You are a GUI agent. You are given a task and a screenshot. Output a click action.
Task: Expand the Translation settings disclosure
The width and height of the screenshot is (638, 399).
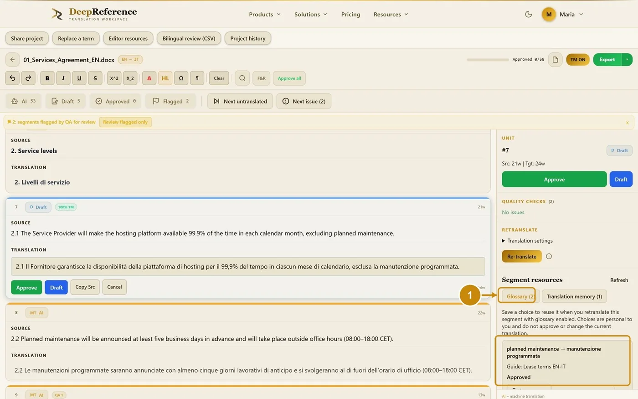[527, 241]
